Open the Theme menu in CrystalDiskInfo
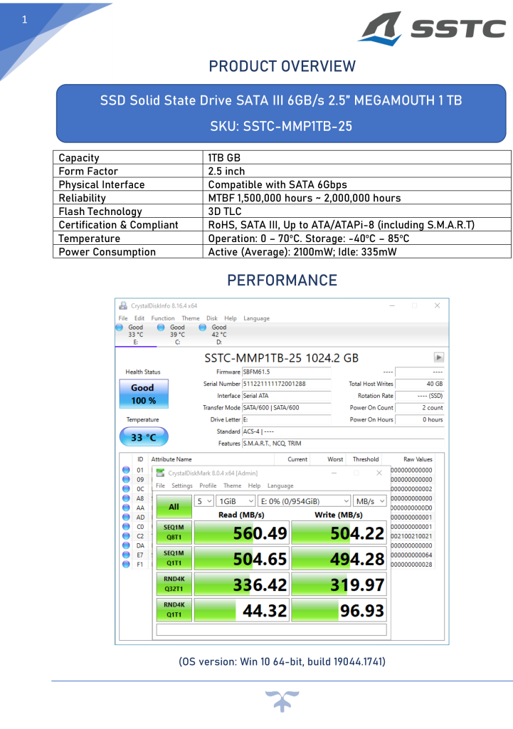 191,318
